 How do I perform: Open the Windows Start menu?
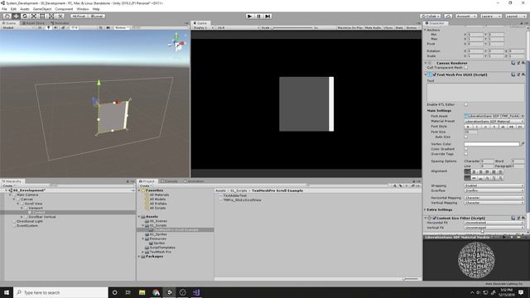click(x=7, y=292)
